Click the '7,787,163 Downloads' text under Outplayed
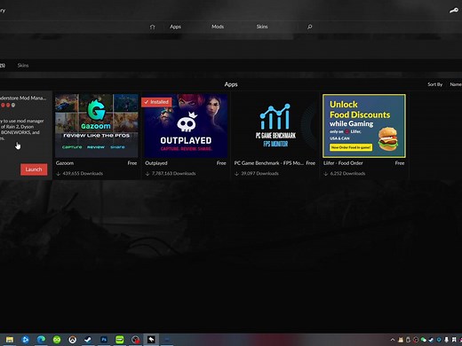462x346 pixels. 173,173
